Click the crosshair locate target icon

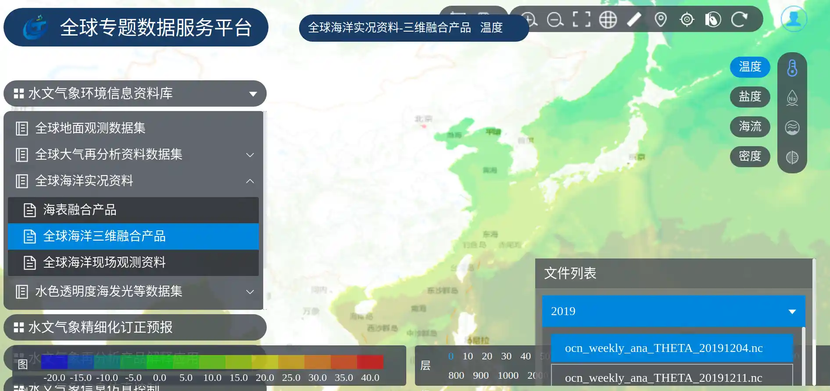click(687, 20)
